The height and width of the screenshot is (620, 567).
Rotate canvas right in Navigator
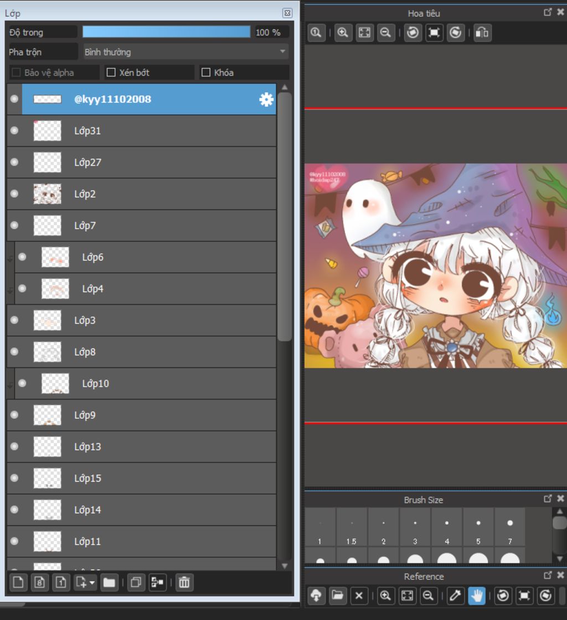pyautogui.click(x=455, y=33)
